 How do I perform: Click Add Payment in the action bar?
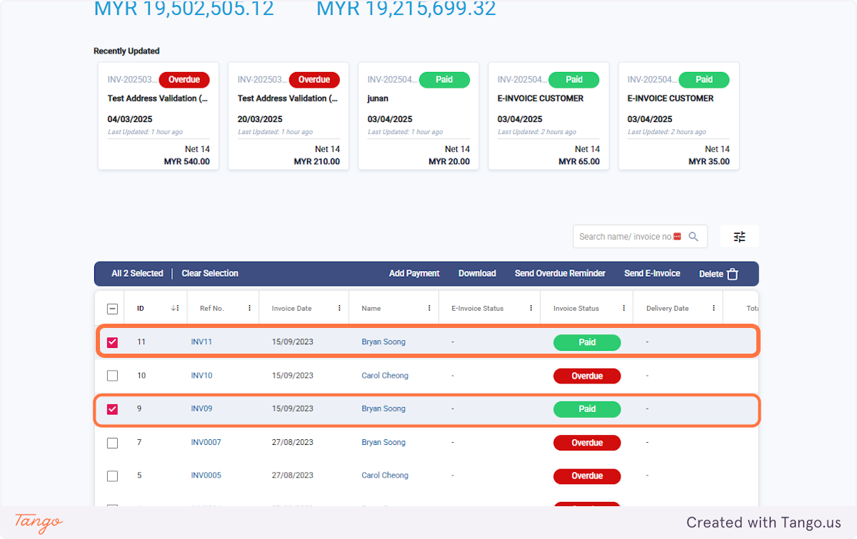pyautogui.click(x=414, y=273)
